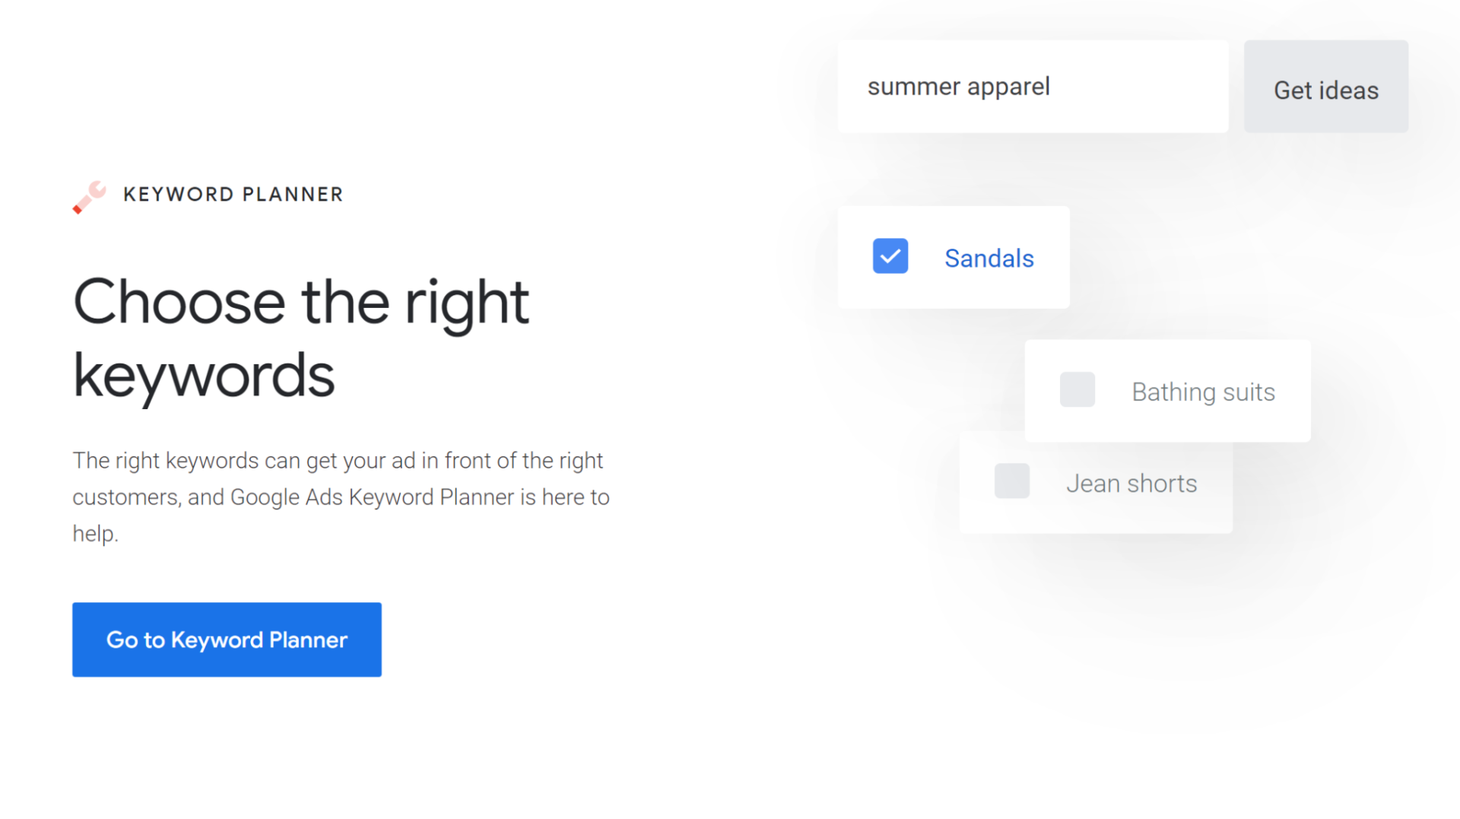Select the Jean shorts keyword label
Screen dimensions: 1460x819
1131,484
